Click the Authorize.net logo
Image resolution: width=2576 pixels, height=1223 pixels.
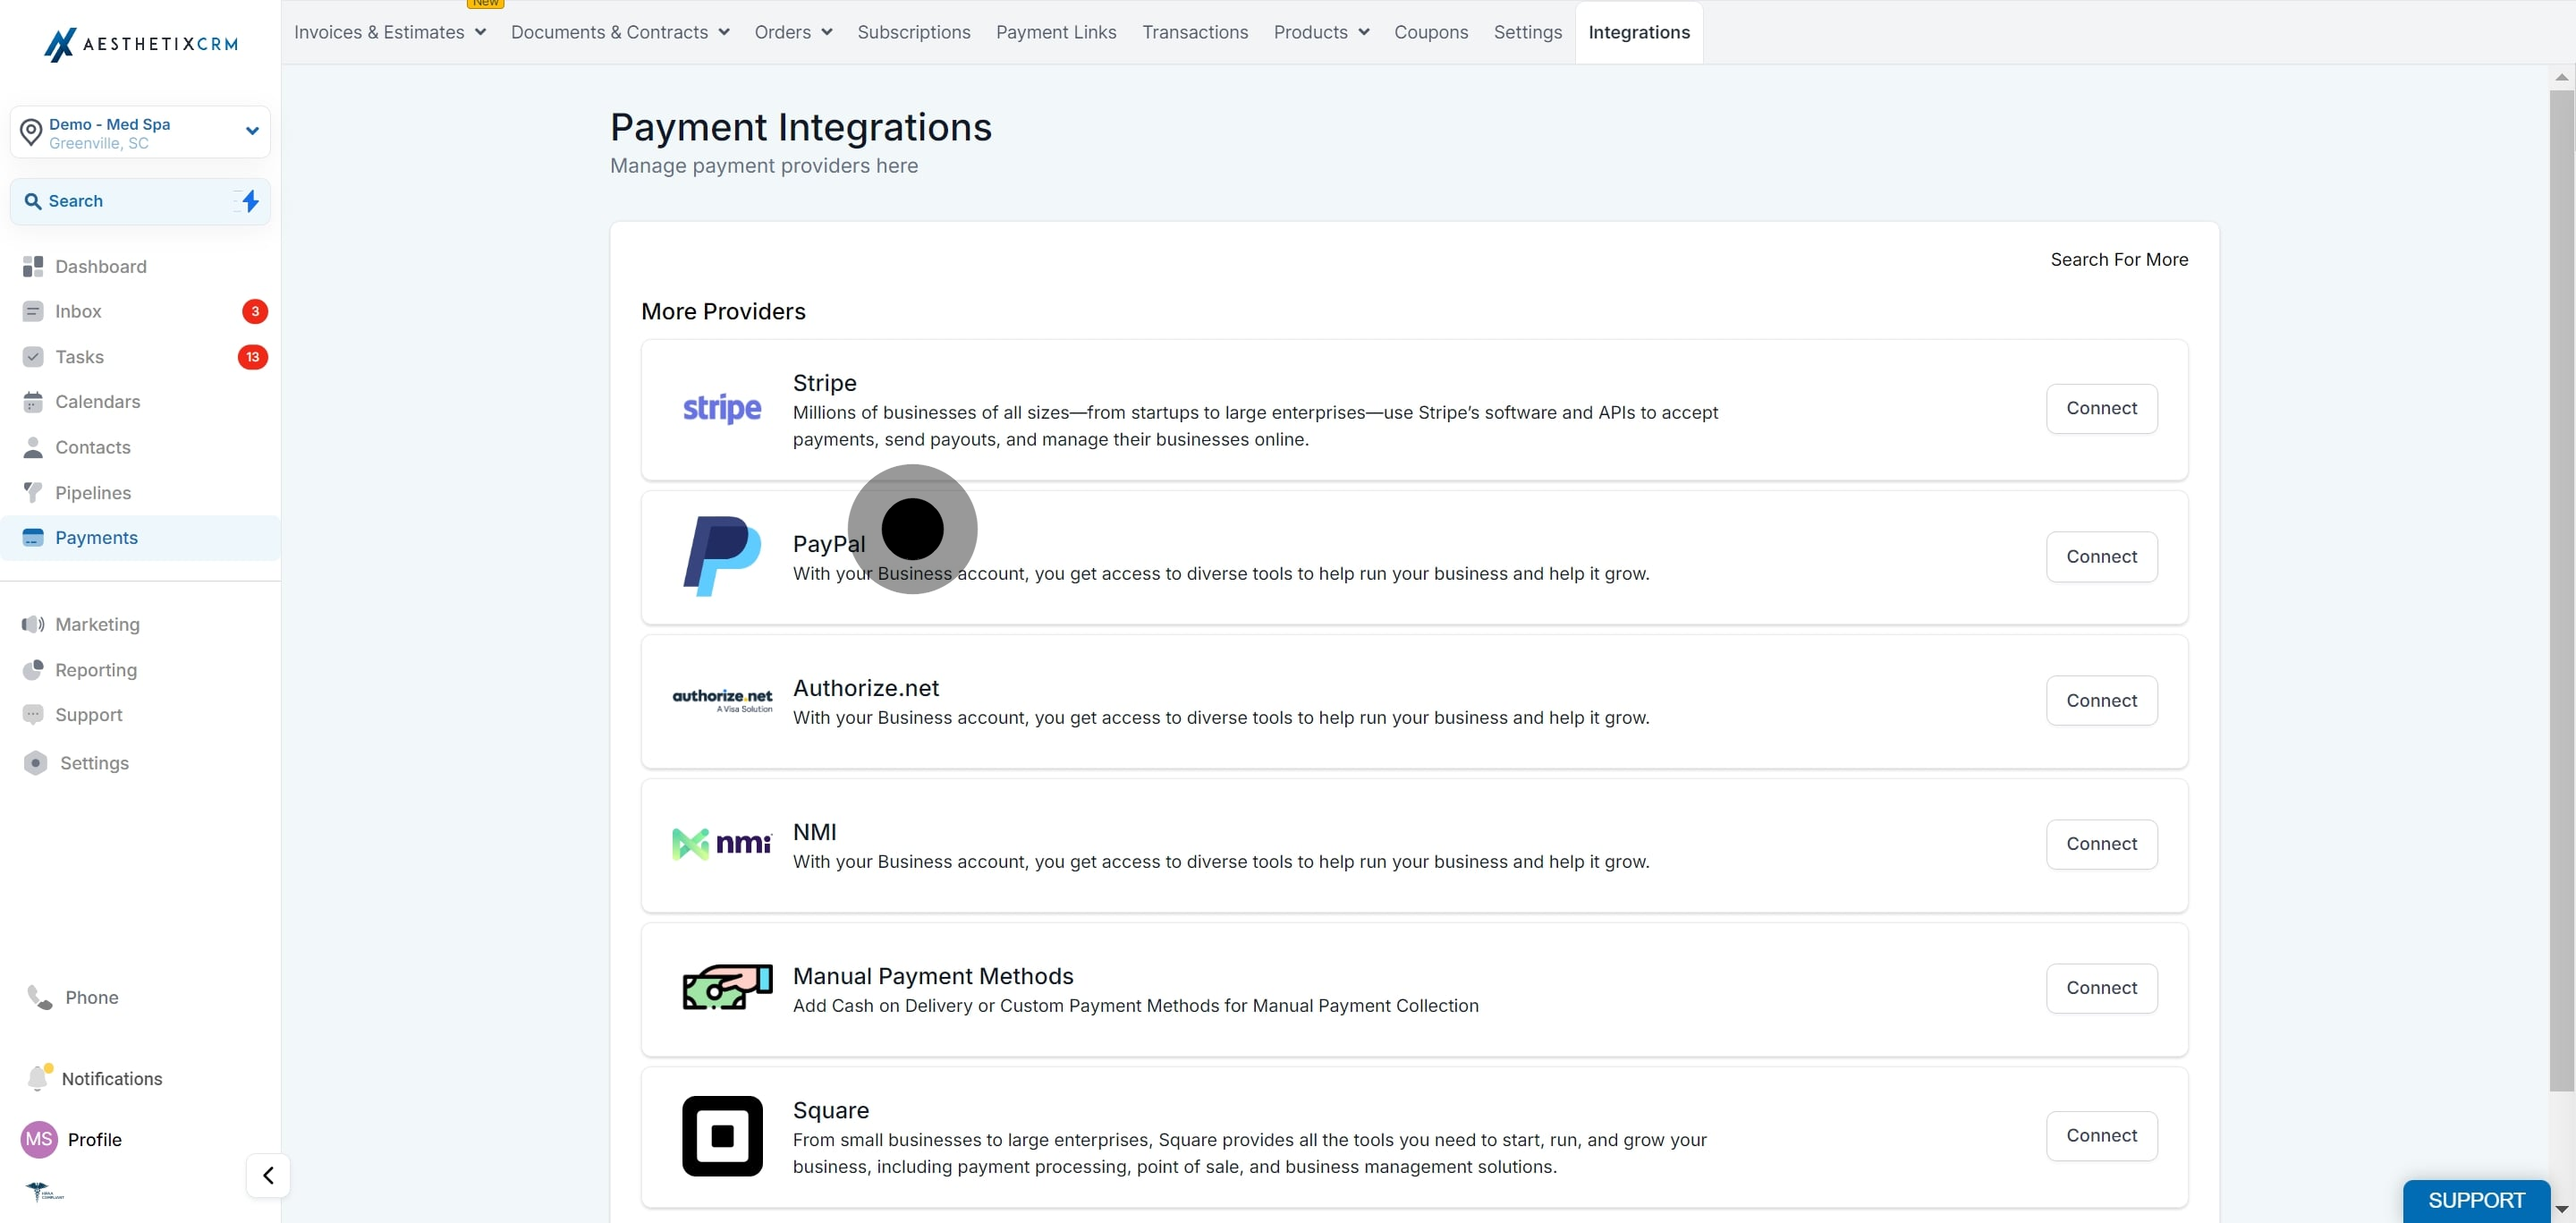[722, 700]
